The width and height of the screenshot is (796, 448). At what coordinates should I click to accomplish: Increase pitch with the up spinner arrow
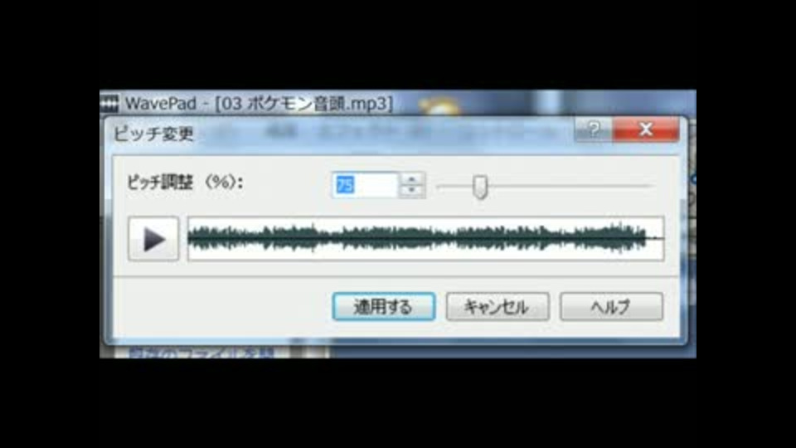click(412, 179)
